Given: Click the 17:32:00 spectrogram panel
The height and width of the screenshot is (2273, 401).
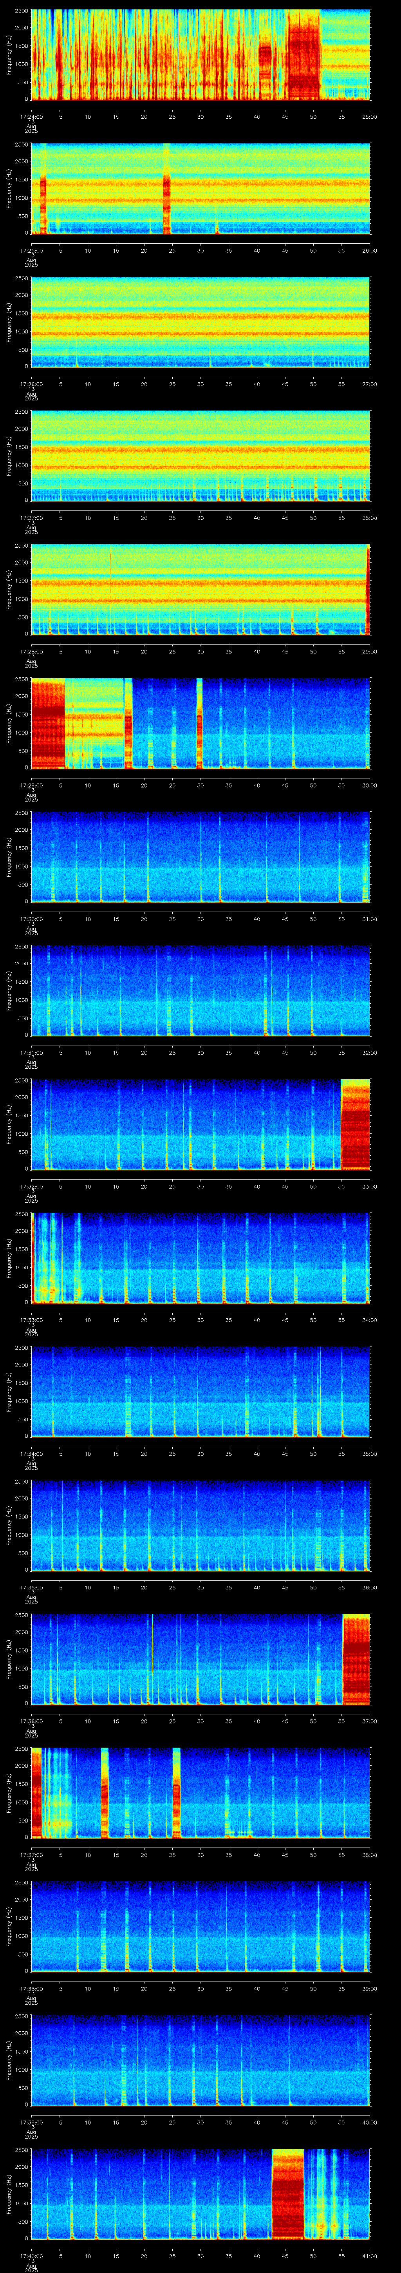Looking at the screenshot, I should pyautogui.click(x=201, y=1124).
